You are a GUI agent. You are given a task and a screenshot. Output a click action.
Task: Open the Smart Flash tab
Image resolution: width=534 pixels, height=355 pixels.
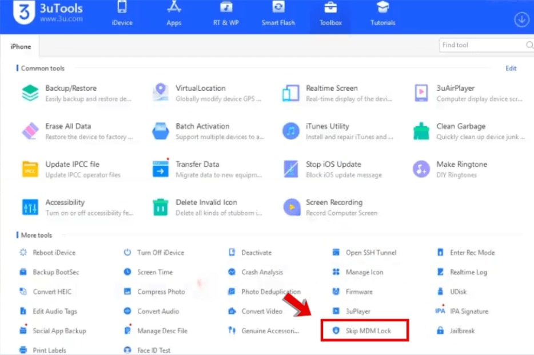(278, 14)
